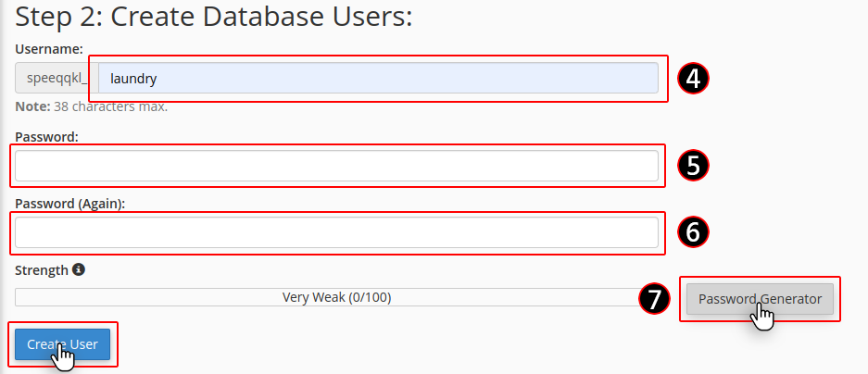Click the Strength info icon
Viewport: 868px width, 374px height.
click(79, 270)
